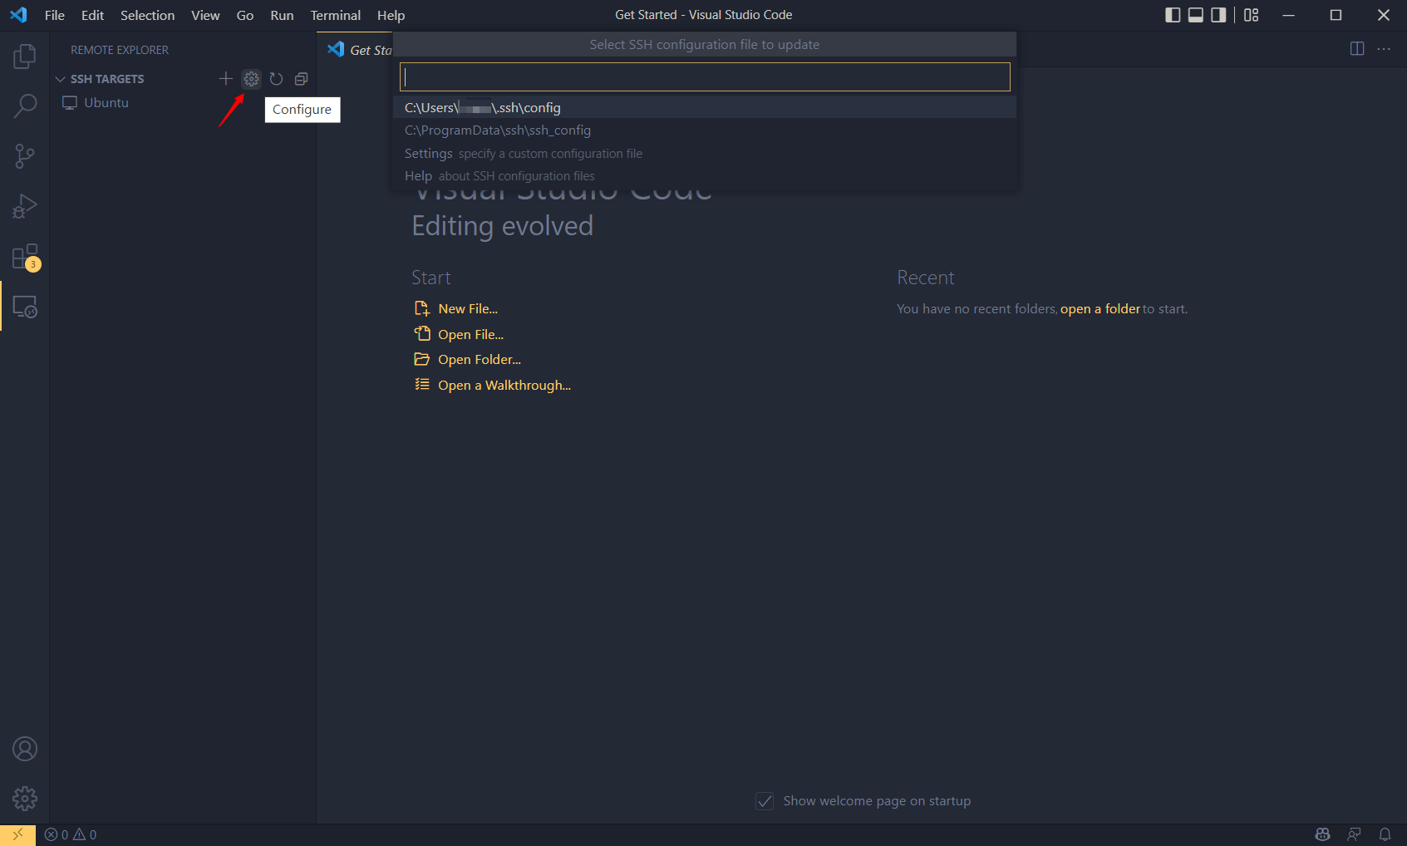Open the Extensions view icon
This screenshot has height=846, width=1407.
tap(25, 257)
